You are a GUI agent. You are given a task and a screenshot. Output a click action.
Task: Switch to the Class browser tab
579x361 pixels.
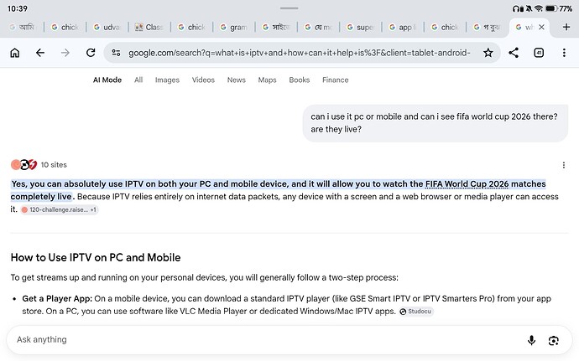coord(149,27)
